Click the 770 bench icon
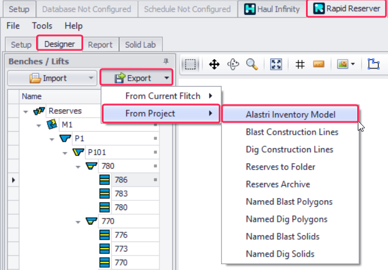Screen dimensions: 388x270 click(x=91, y=221)
